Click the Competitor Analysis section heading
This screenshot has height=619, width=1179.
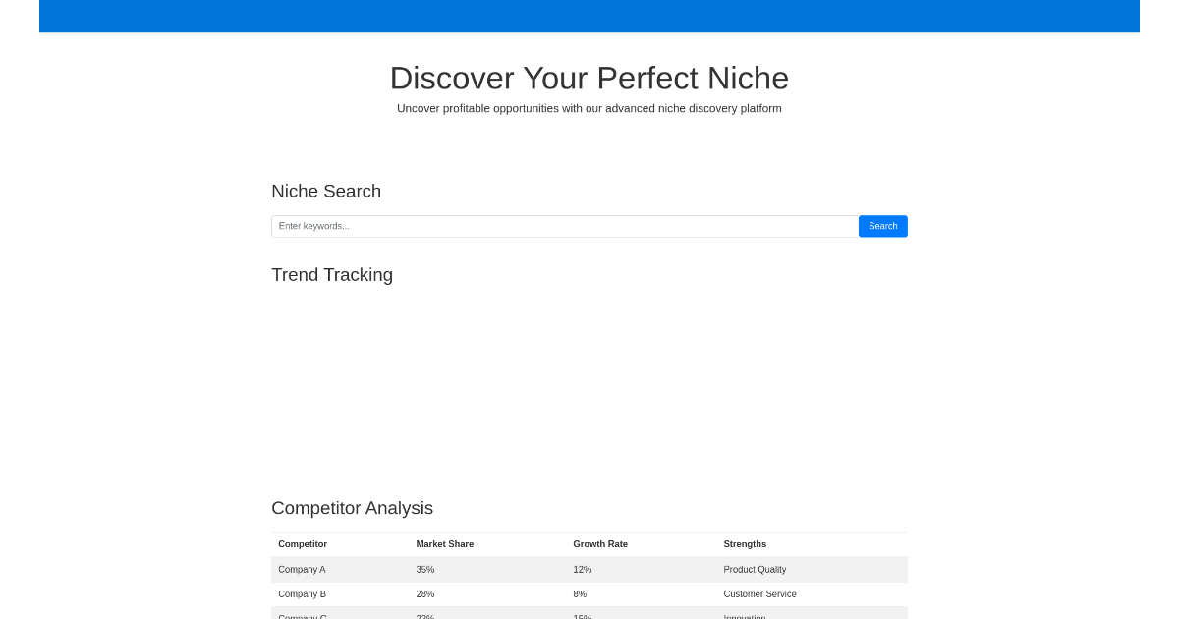coord(352,508)
